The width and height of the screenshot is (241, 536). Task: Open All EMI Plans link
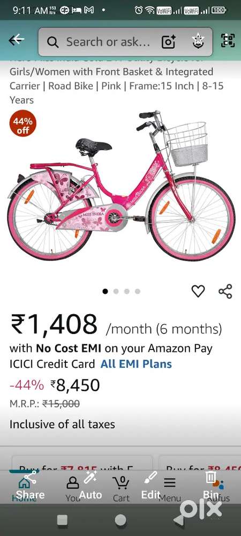tap(136, 364)
